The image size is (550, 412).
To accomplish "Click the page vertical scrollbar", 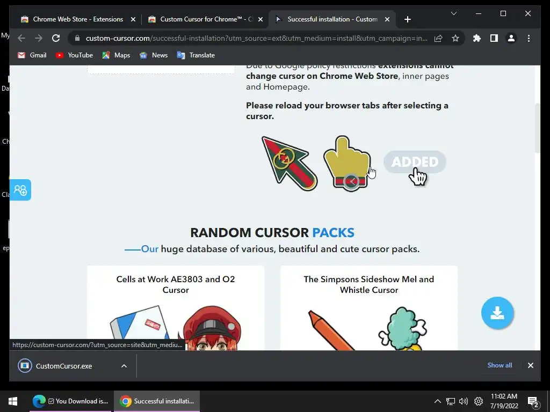I will [x=537, y=128].
